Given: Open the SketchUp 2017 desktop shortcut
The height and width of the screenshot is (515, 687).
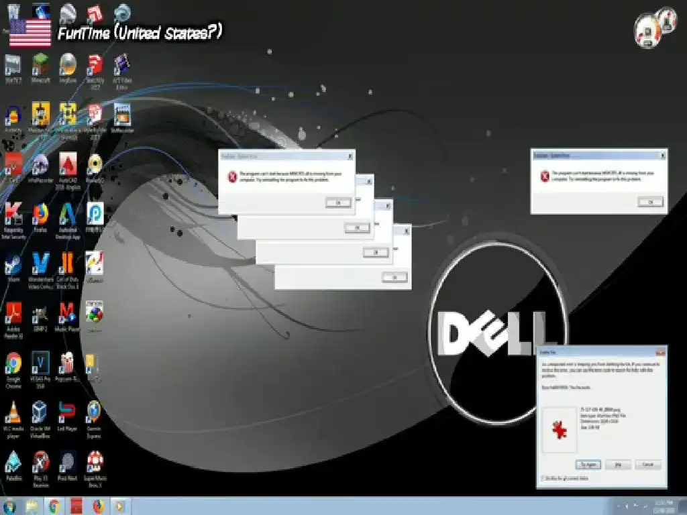Looking at the screenshot, I should coord(95,71).
